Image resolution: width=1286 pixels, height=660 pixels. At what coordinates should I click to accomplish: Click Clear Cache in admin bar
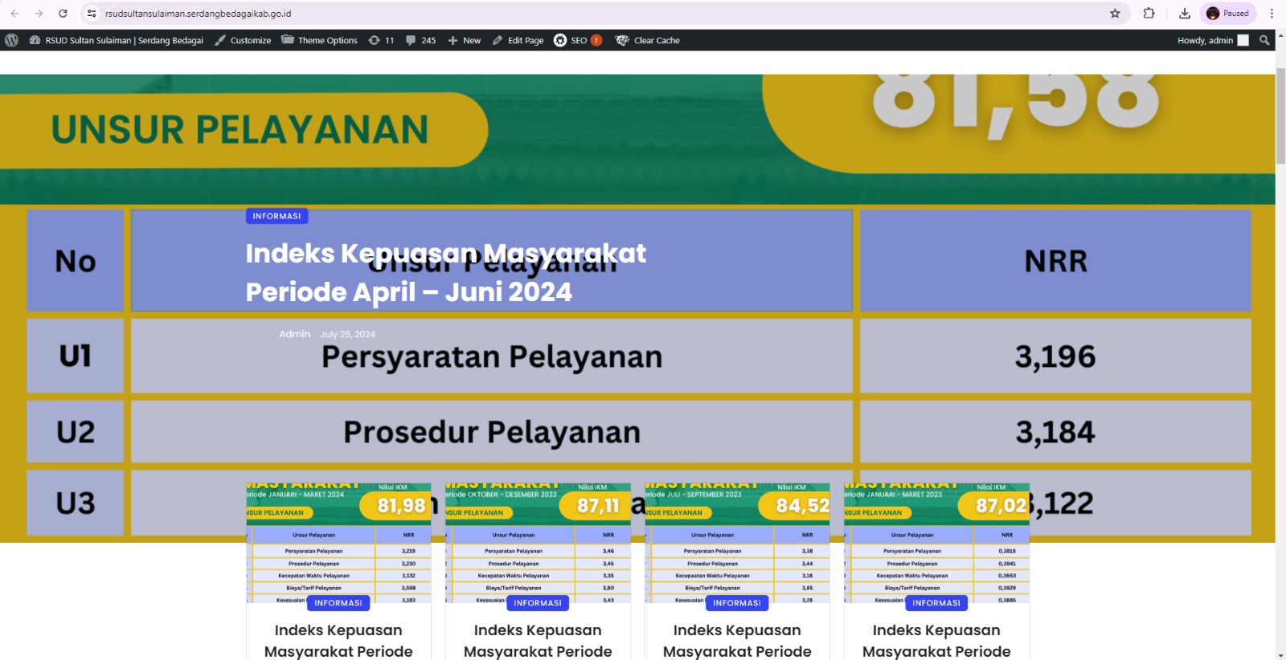pos(648,40)
